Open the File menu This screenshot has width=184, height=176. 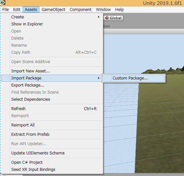pyautogui.click(x=5, y=9)
